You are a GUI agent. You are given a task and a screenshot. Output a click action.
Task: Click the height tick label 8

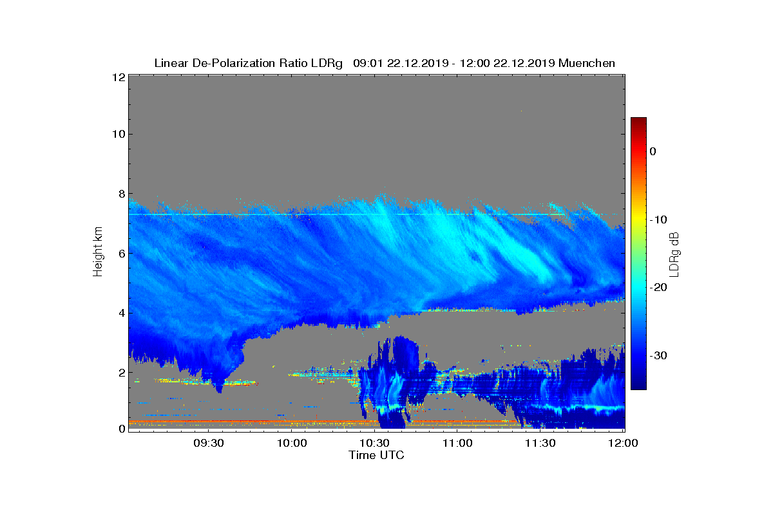[120, 194]
